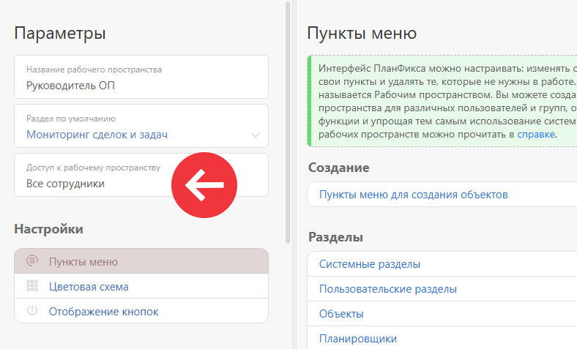
Task: Select Цветовая схема settings item
Action: (x=141, y=286)
